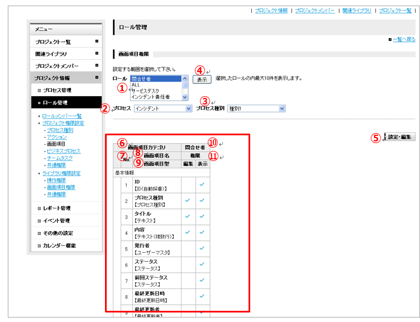The width and height of the screenshot is (420, 322).
Task: Click 表示 checkmark for 発行者 row
Action: (202, 248)
